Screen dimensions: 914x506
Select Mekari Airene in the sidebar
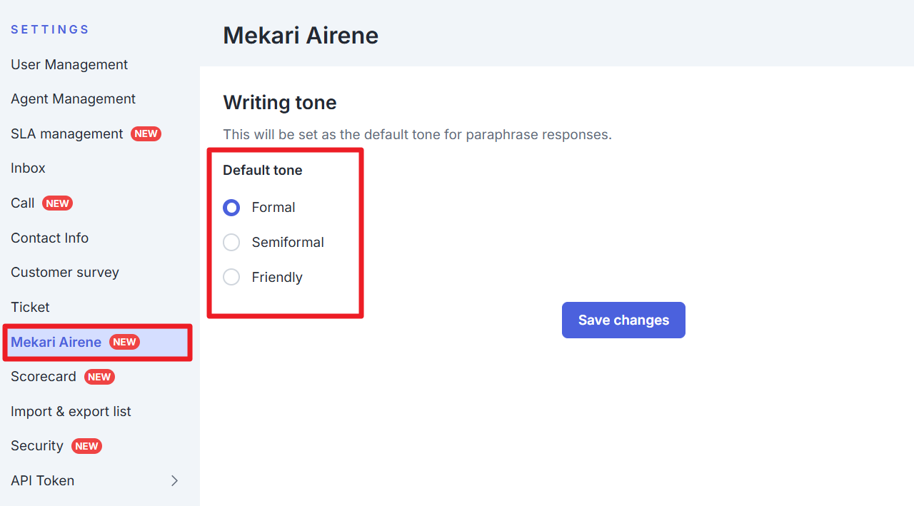pyautogui.click(x=56, y=343)
